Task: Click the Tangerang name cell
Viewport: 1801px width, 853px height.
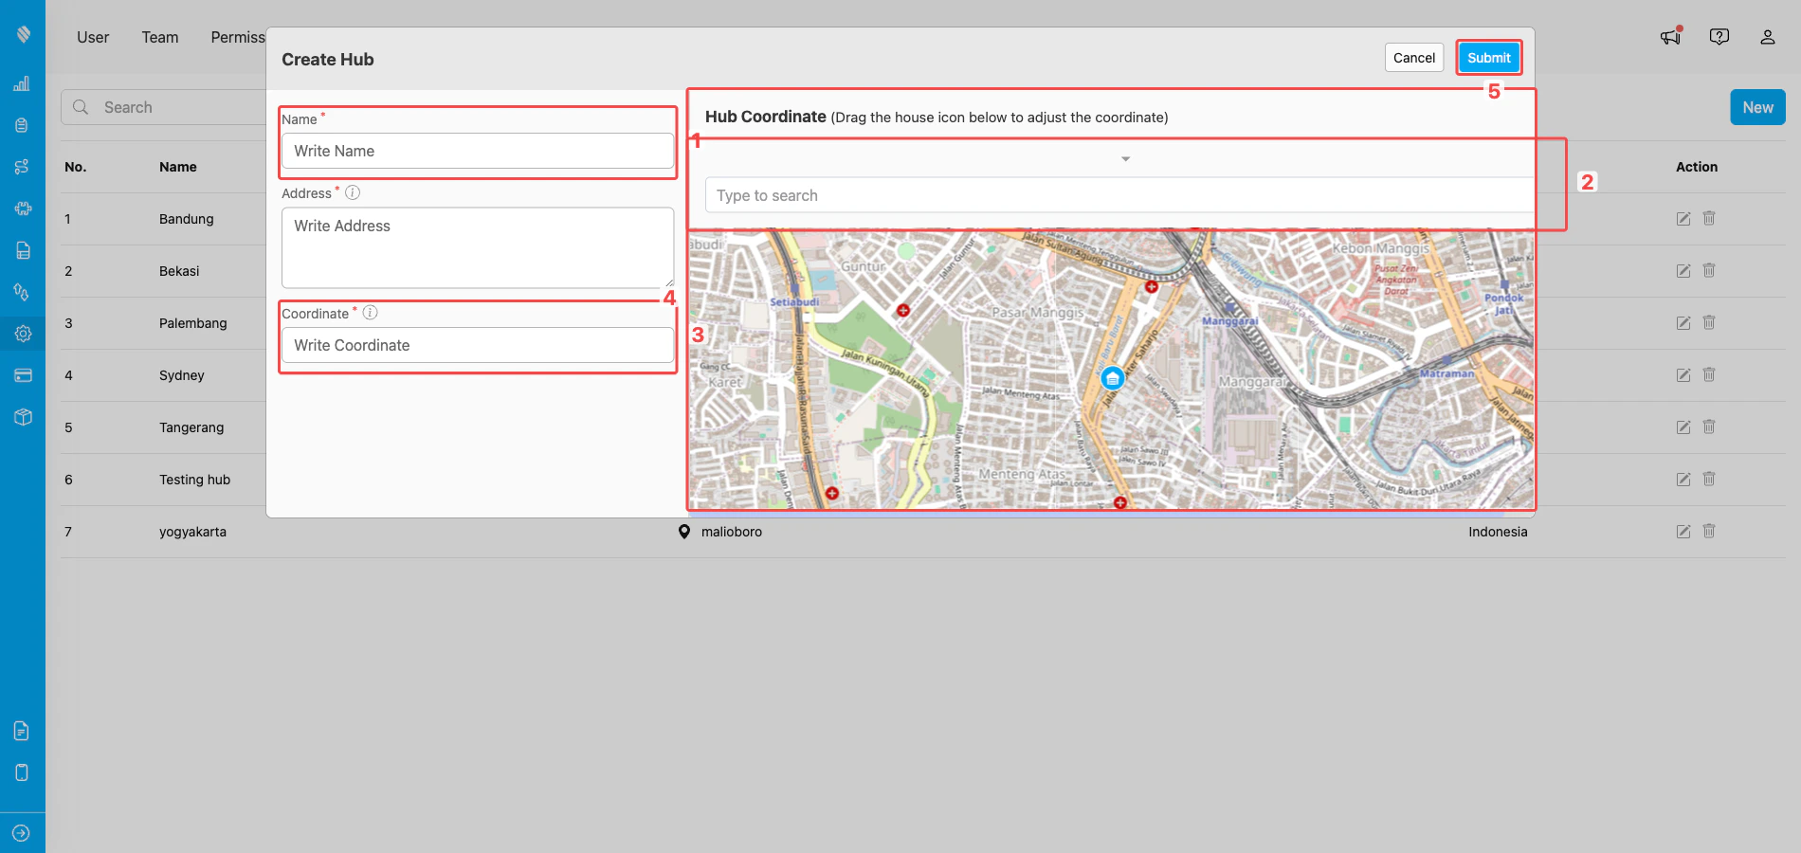Action: point(191,427)
